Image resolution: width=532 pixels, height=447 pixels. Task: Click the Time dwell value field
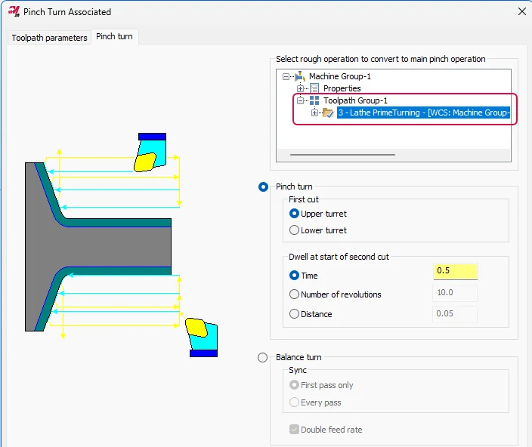[x=455, y=271]
